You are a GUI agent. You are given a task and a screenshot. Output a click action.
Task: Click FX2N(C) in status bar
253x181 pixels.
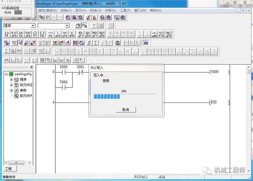(x=141, y=177)
